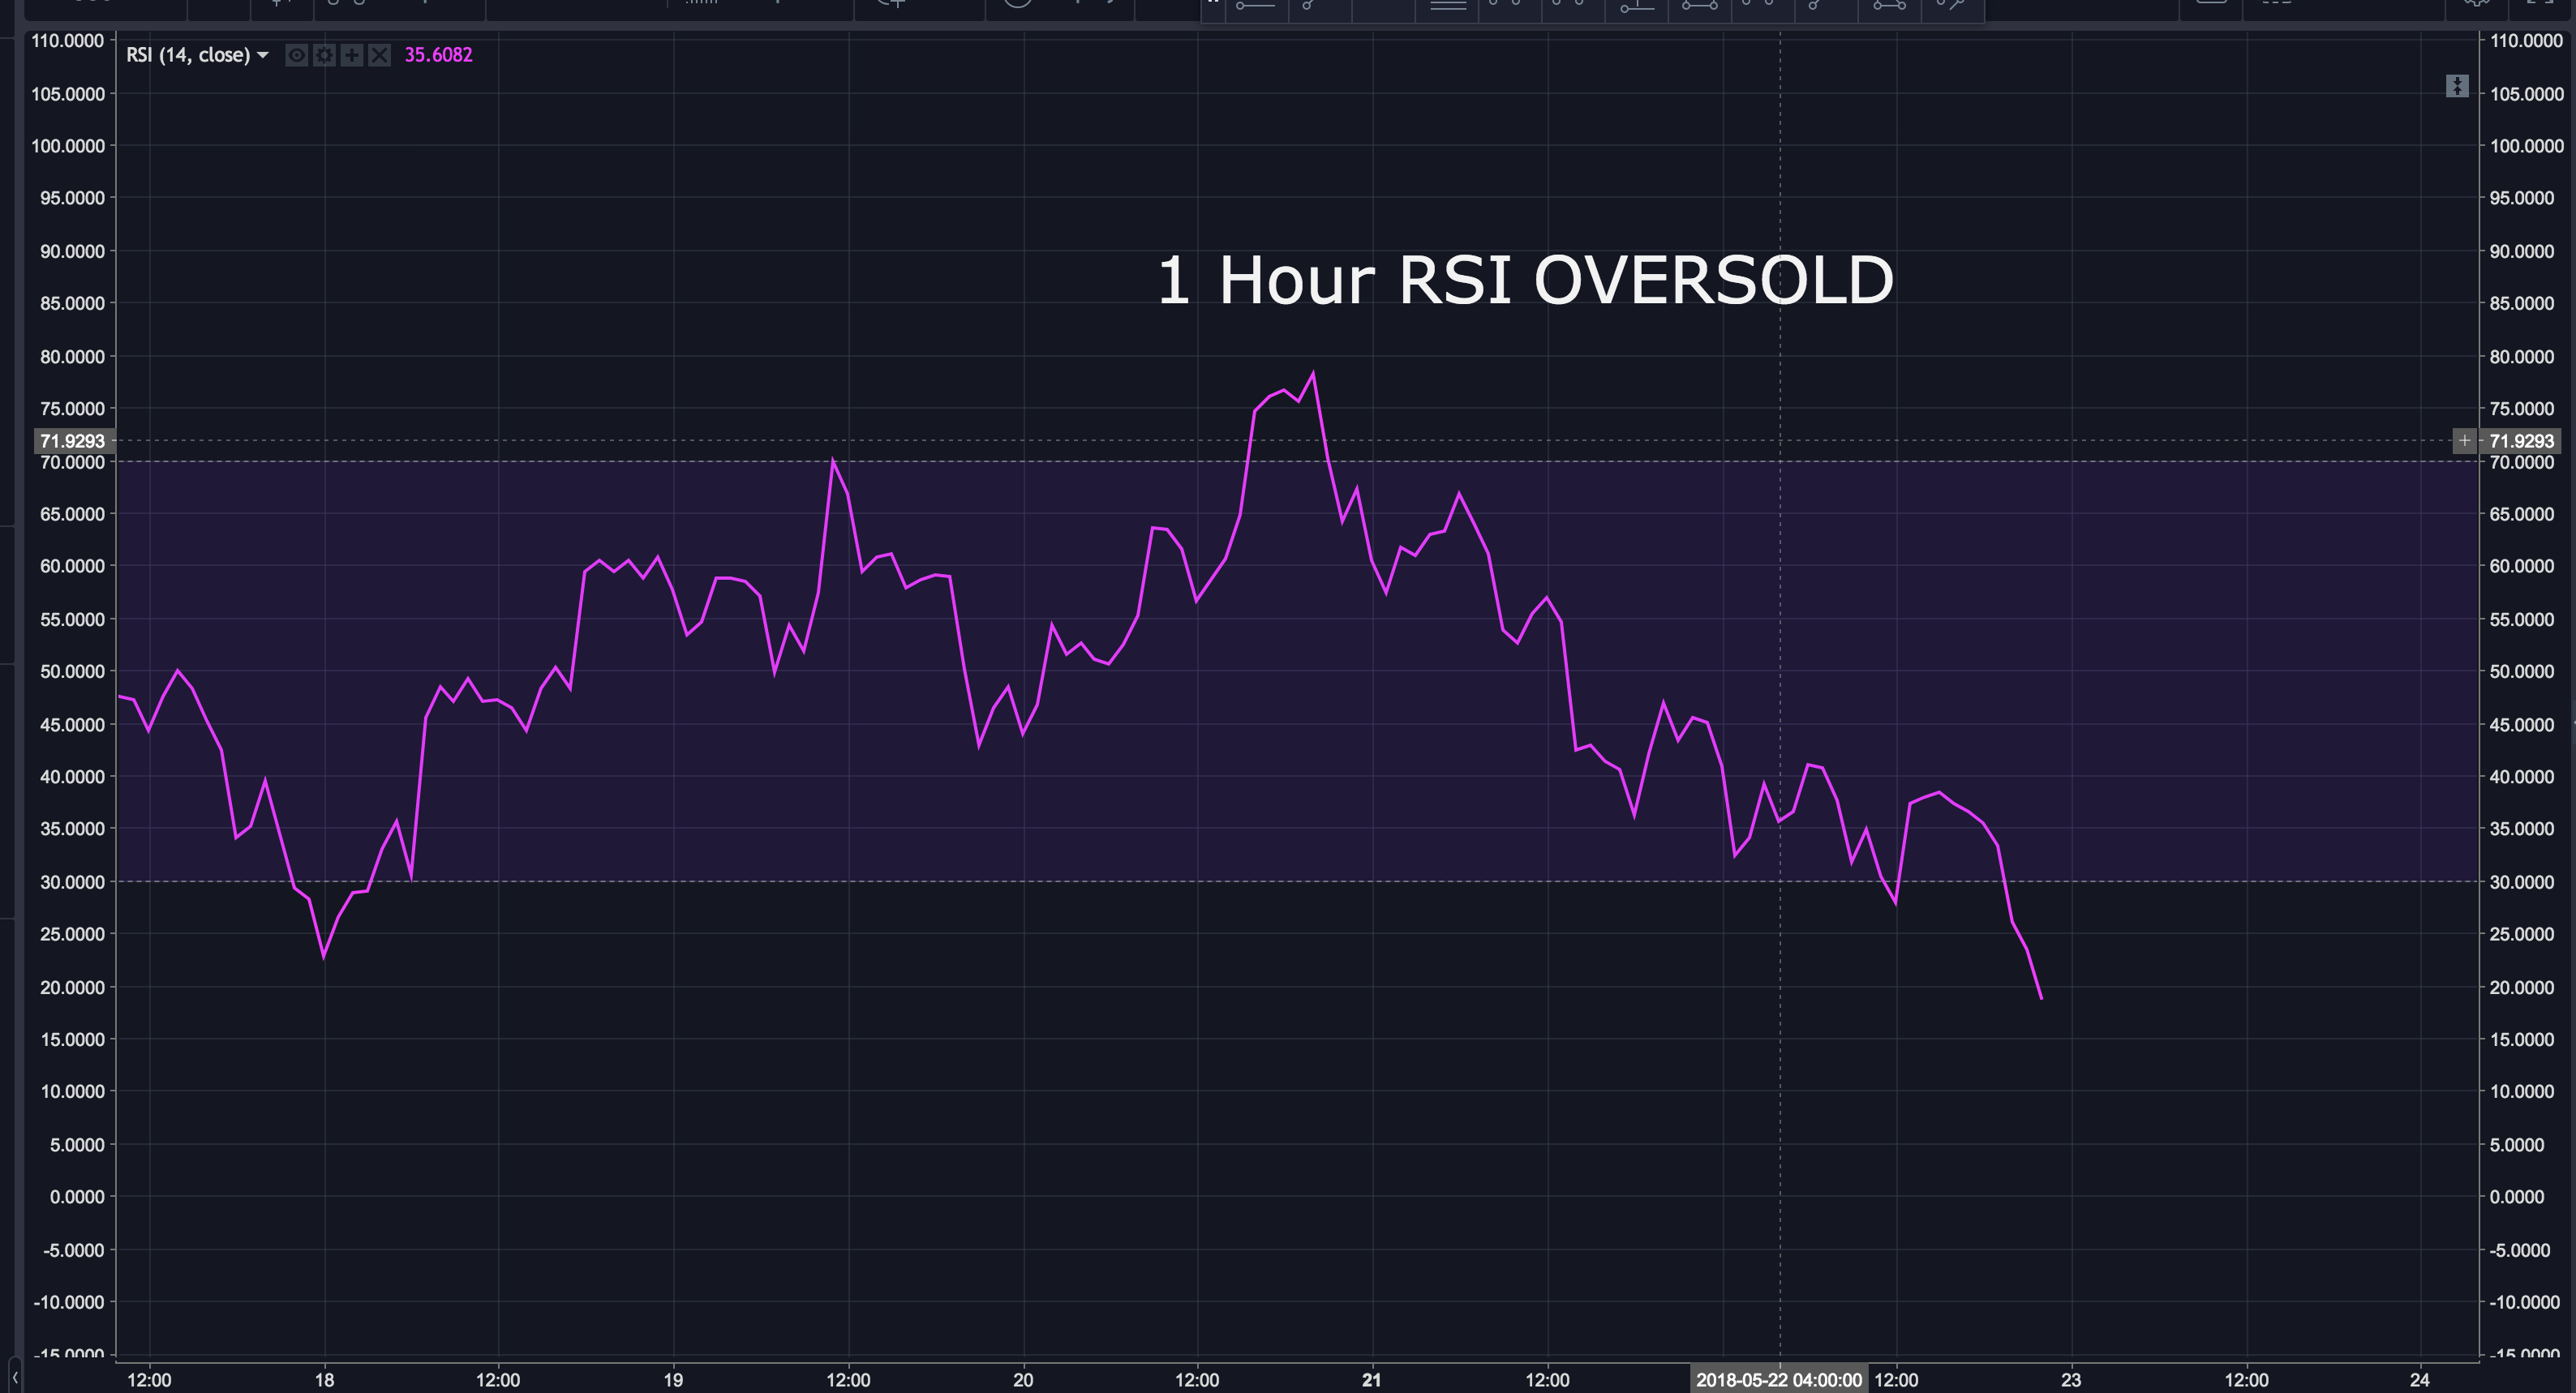
Task: Hide the RSI indicator with eye icon
Action: [x=296, y=55]
